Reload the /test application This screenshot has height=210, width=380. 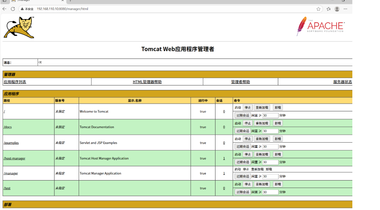[x=262, y=184]
